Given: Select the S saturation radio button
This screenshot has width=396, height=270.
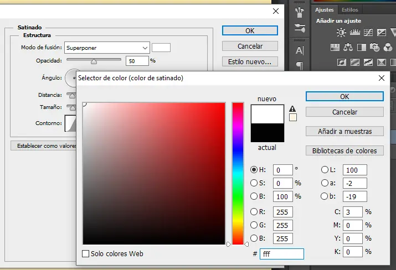Looking at the screenshot, I should (x=254, y=183).
